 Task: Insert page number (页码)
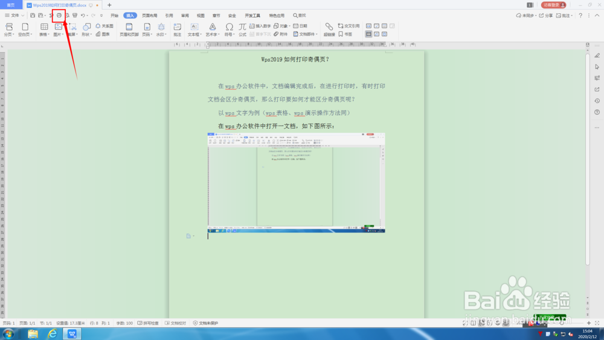coord(147,30)
